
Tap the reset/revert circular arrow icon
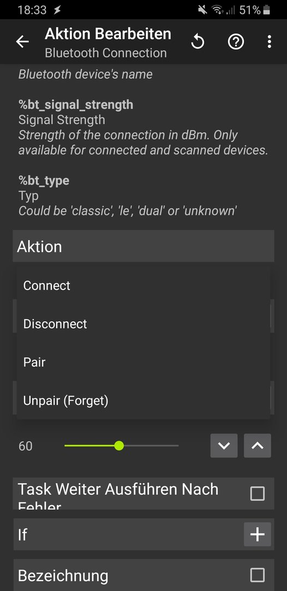(x=198, y=42)
